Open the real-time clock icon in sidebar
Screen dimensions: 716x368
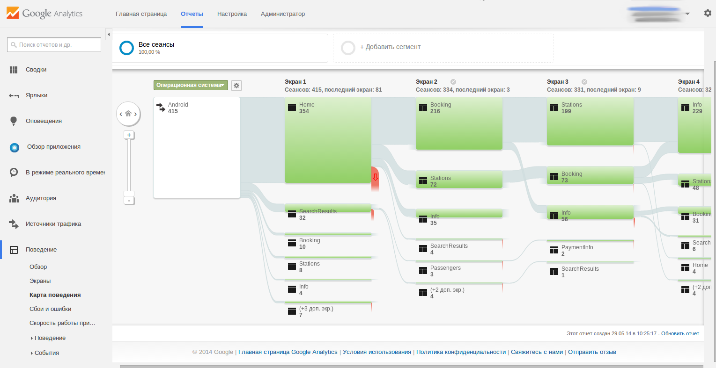tap(14, 172)
